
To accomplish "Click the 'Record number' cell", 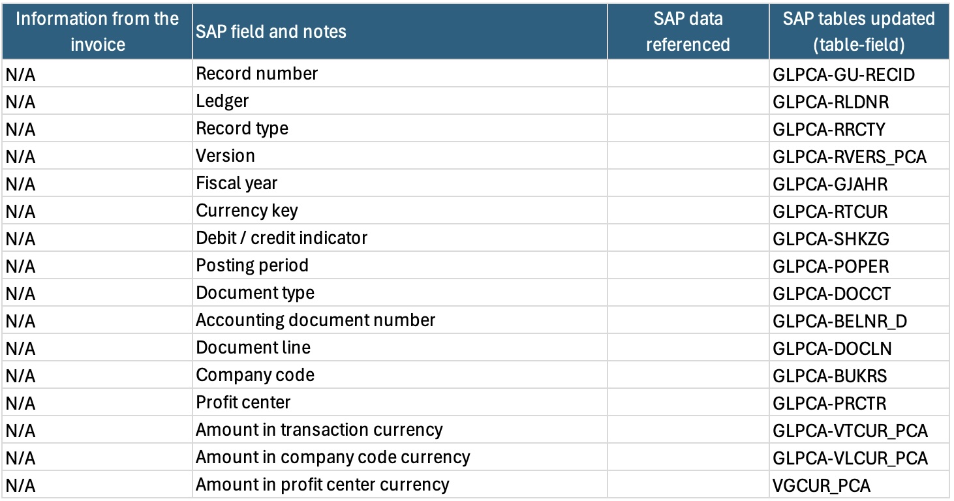I will pyautogui.click(x=400, y=74).
